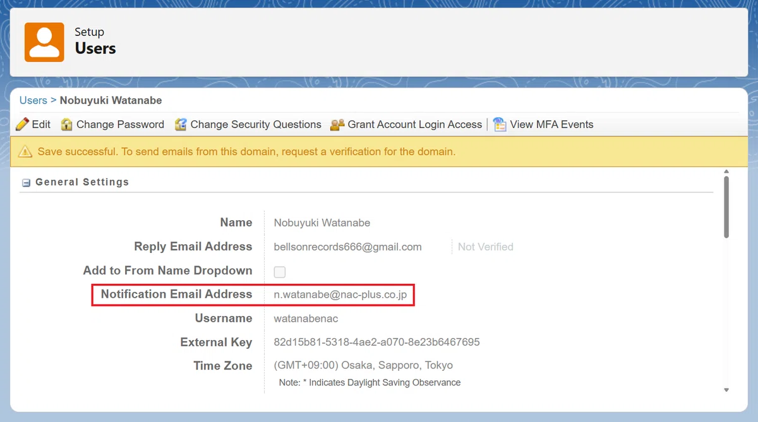Click the Save successful banner message
Image resolution: width=758 pixels, height=422 pixels.
(246, 151)
